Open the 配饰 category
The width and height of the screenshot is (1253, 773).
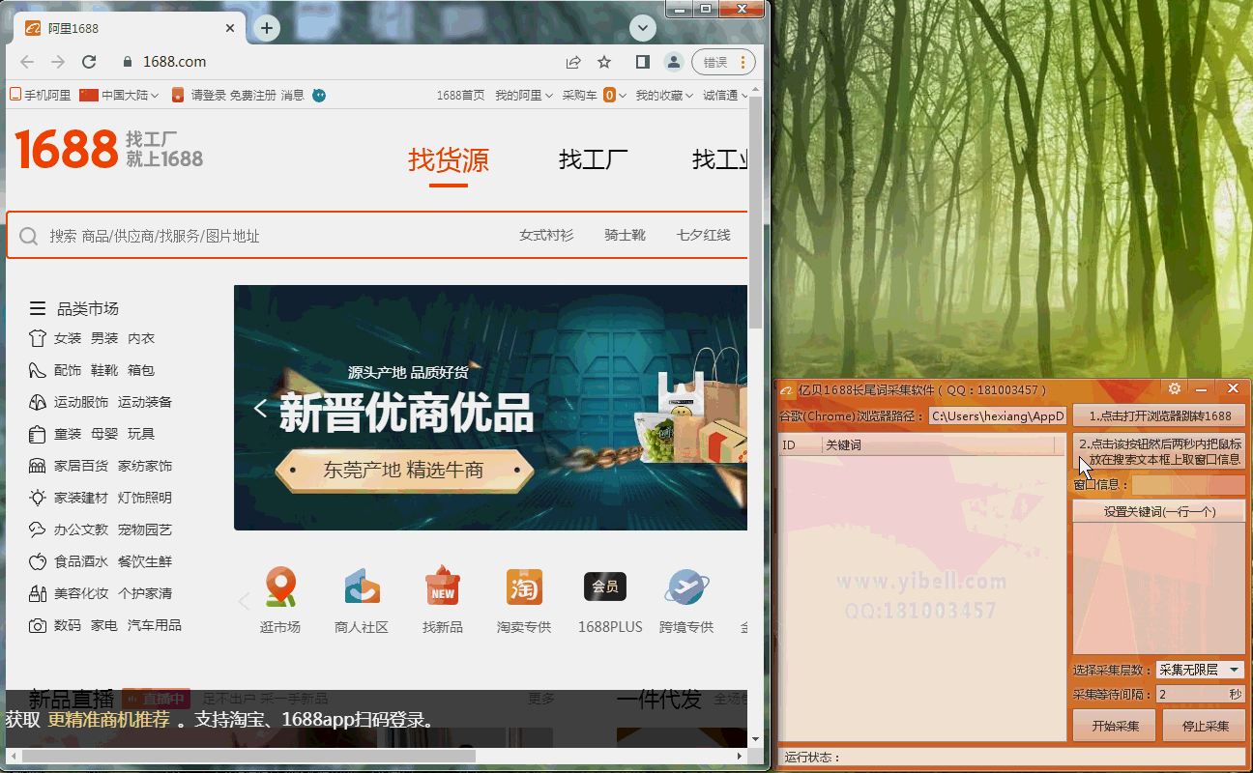pos(68,370)
